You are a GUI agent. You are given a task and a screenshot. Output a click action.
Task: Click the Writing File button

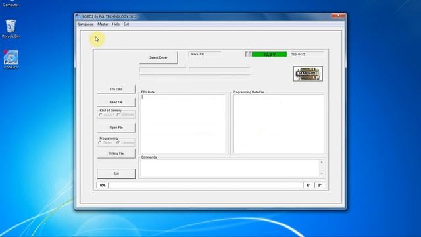point(116,153)
